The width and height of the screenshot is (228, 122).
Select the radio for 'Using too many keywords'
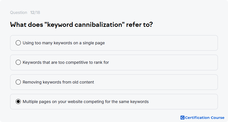pos(18,43)
